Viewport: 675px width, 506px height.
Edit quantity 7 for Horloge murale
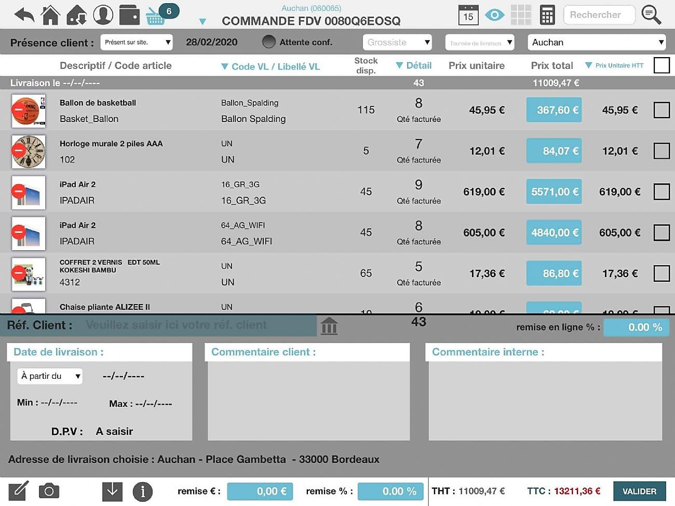419,144
